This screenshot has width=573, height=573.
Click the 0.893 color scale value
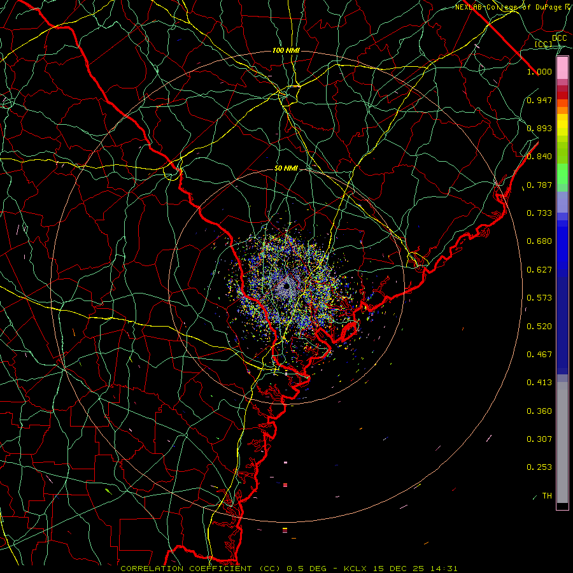coord(539,128)
